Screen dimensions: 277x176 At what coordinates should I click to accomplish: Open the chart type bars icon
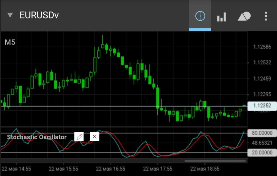tap(221, 17)
